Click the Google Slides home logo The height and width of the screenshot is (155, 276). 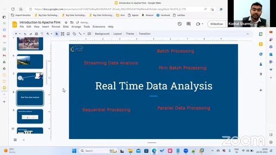coord(15,24)
